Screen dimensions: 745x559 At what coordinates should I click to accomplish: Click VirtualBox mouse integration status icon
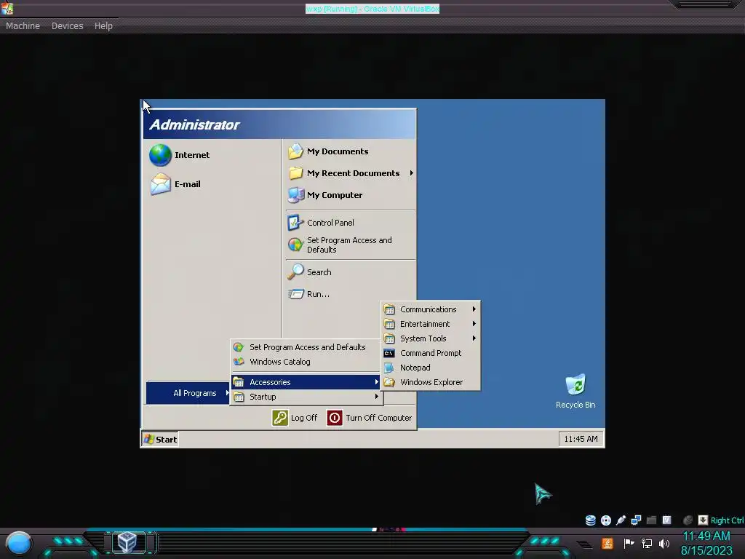[x=688, y=520]
